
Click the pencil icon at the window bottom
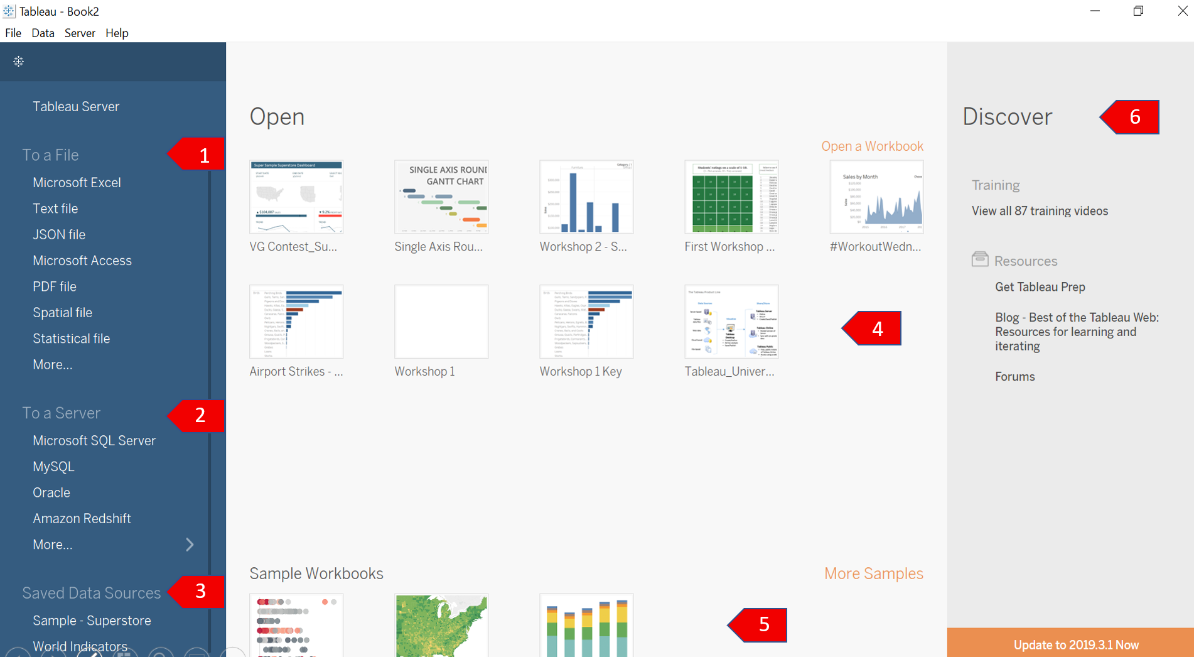tap(90, 654)
